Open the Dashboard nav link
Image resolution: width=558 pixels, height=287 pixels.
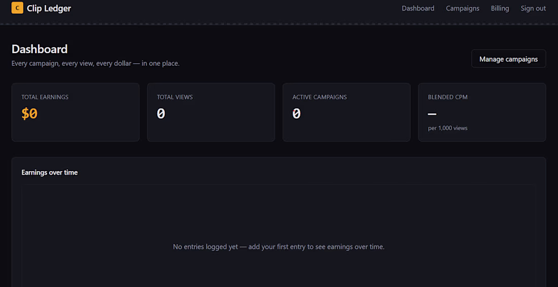pyautogui.click(x=418, y=8)
